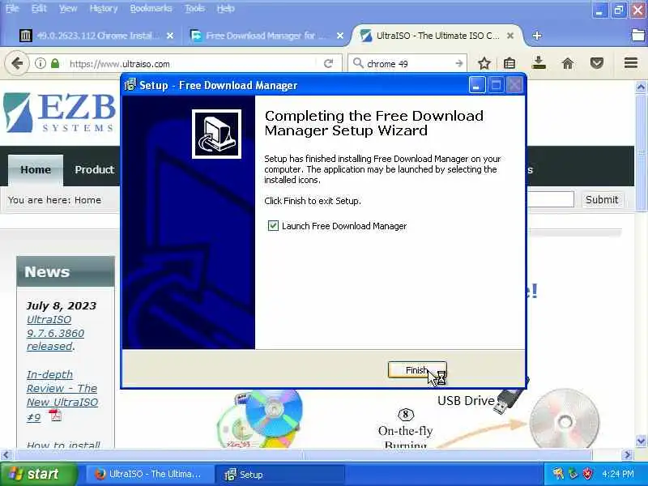Click the Finish button in Setup wizard

[417, 370]
